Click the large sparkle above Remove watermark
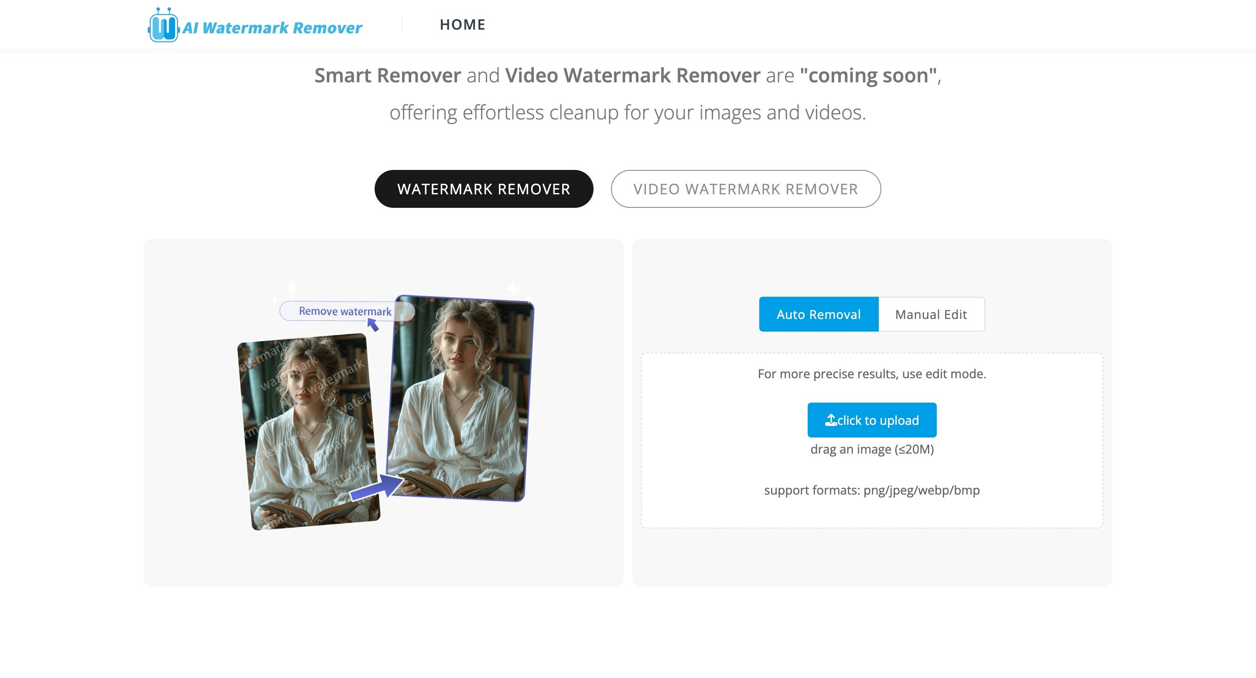Image resolution: width=1256 pixels, height=678 pixels. tap(292, 288)
